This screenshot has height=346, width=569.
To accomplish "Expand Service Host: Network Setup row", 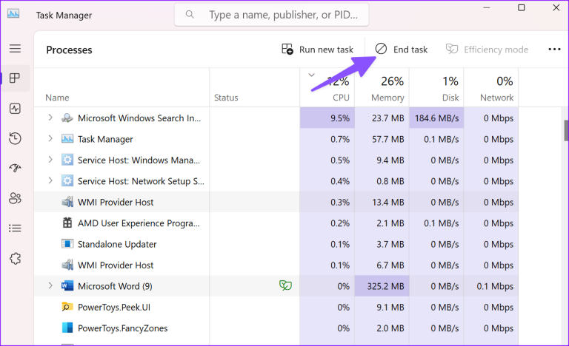I will pos(50,181).
